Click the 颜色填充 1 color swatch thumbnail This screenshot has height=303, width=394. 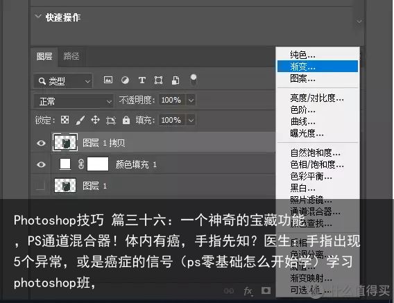point(65,164)
